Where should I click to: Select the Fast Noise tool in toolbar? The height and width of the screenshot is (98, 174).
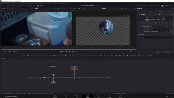click(x=28, y=56)
